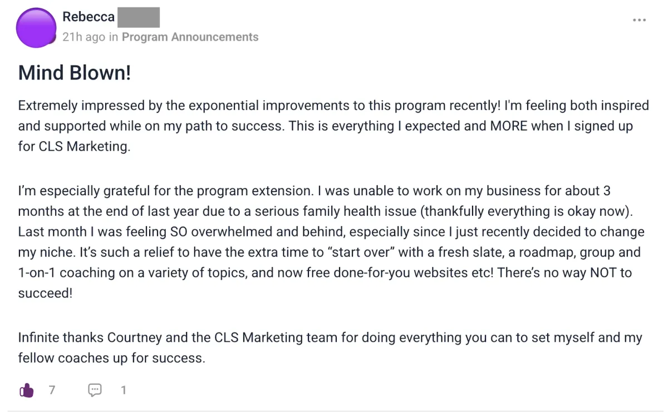Visit the author name Rebecca's profile
Screen dimensions: 668x412
click(89, 17)
